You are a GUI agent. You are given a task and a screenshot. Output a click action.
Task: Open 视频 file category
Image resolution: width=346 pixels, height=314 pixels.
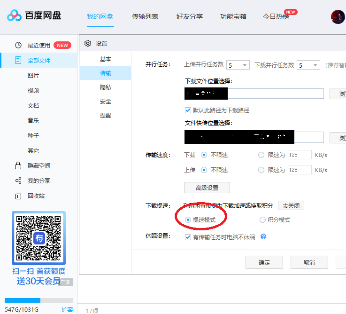tap(33, 90)
